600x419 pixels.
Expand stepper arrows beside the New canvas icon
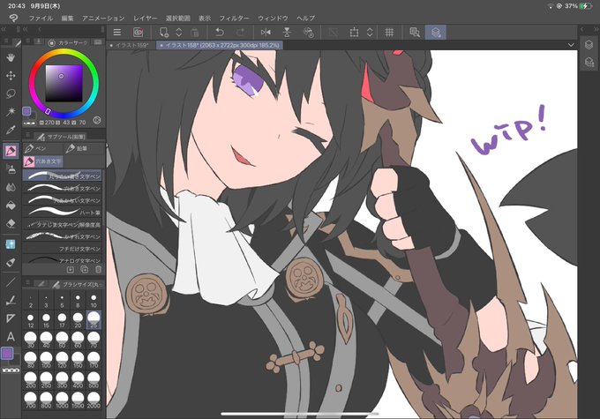click(179, 33)
